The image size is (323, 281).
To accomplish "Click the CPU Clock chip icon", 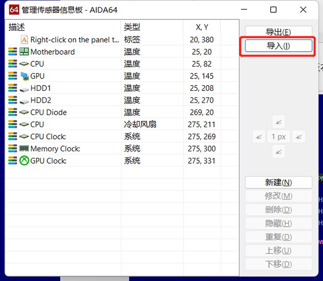I will pyautogui.click(x=24, y=137).
